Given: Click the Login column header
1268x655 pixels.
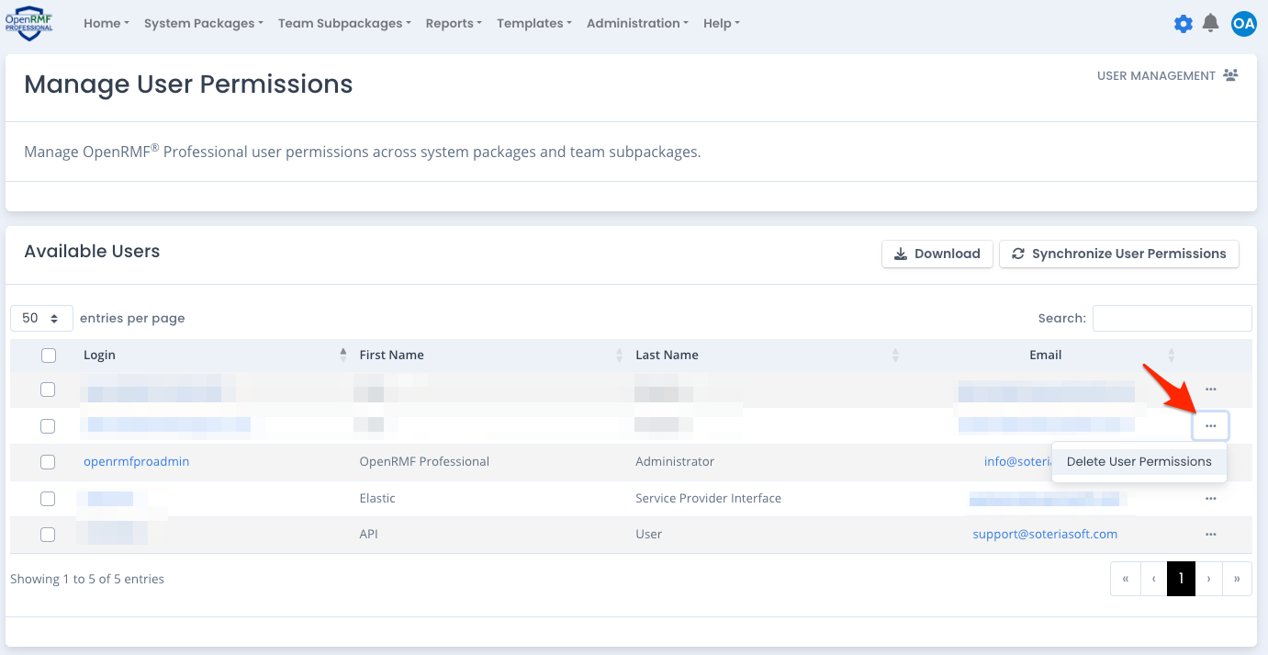Looking at the screenshot, I should click(x=99, y=355).
